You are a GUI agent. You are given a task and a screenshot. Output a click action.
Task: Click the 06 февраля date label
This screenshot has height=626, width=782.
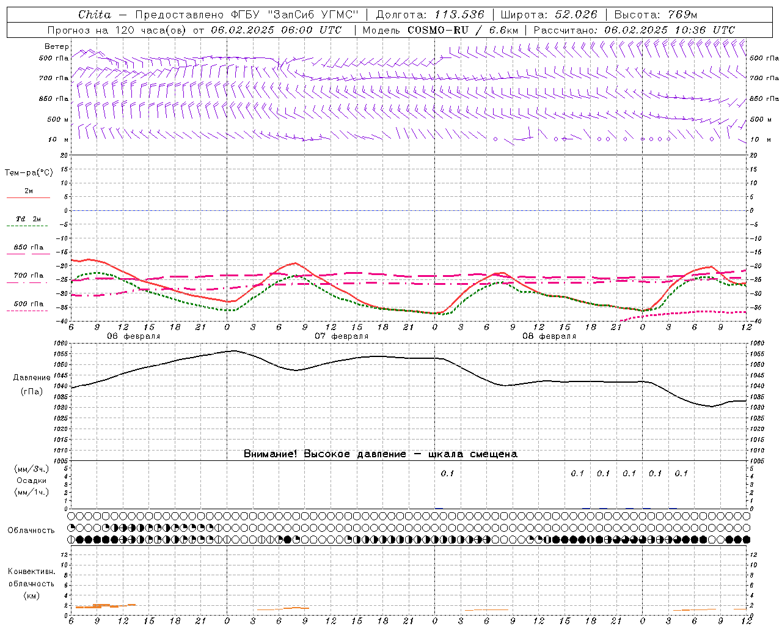coord(134,336)
